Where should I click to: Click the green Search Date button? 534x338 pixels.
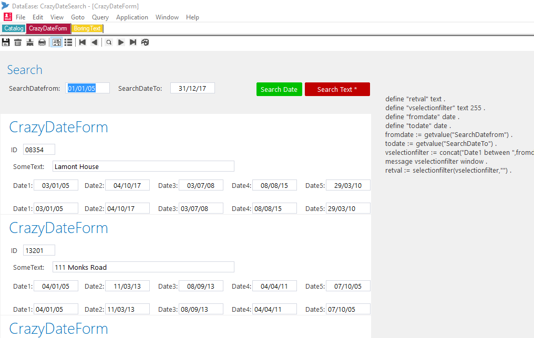click(x=279, y=89)
